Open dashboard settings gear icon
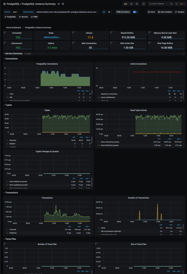The height and width of the screenshot is (274, 187). pyautogui.click(x=137, y=4)
